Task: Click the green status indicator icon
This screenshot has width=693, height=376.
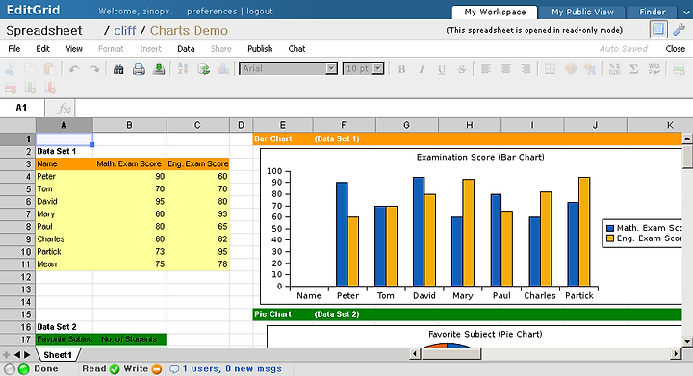Action: tap(24, 369)
